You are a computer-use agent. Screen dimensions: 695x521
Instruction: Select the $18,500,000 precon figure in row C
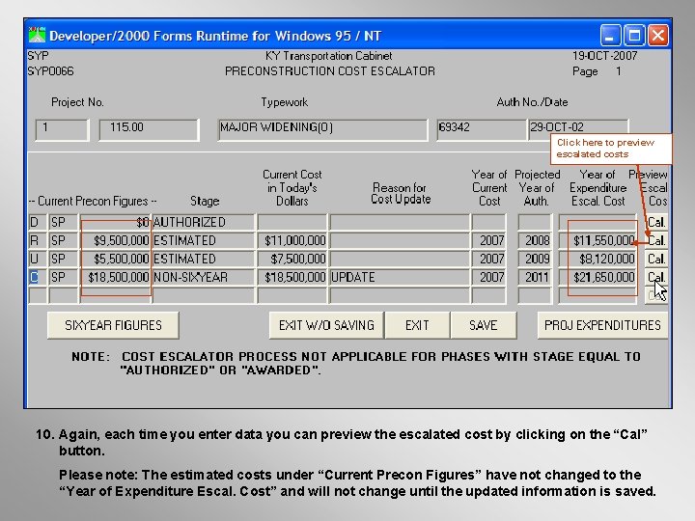point(115,277)
